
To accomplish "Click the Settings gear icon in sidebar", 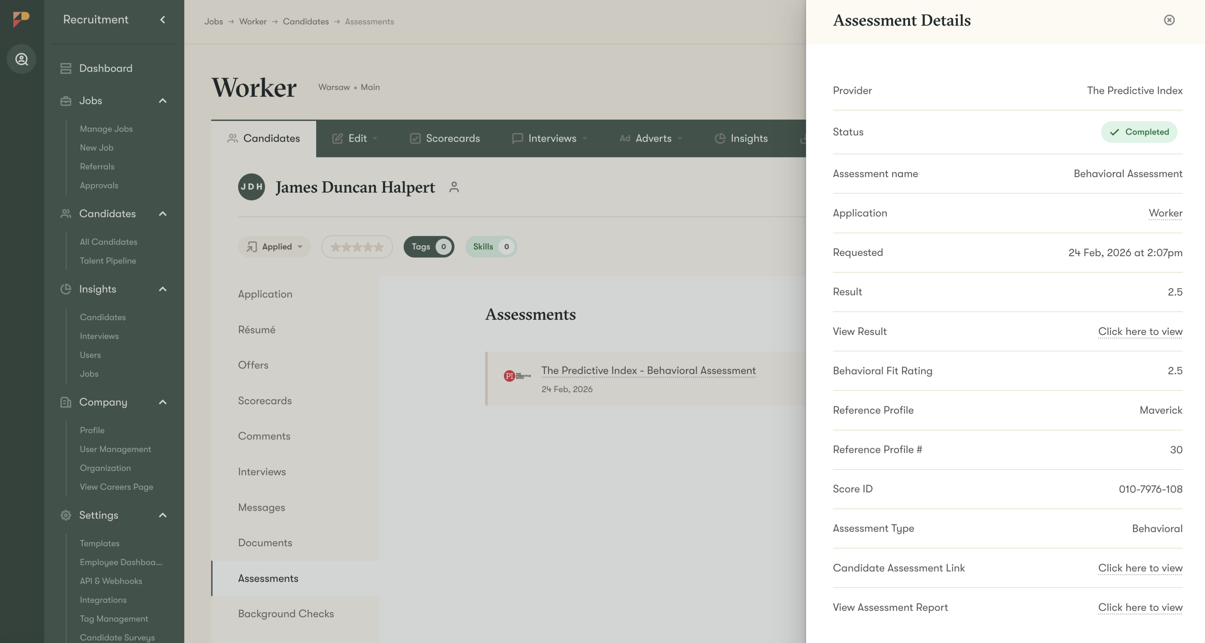I will tap(66, 515).
